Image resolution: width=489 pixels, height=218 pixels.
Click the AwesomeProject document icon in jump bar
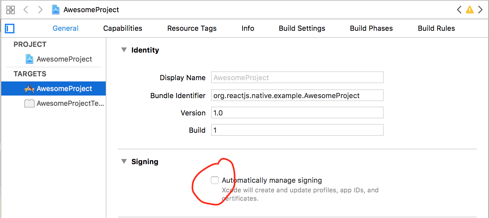tap(56, 9)
